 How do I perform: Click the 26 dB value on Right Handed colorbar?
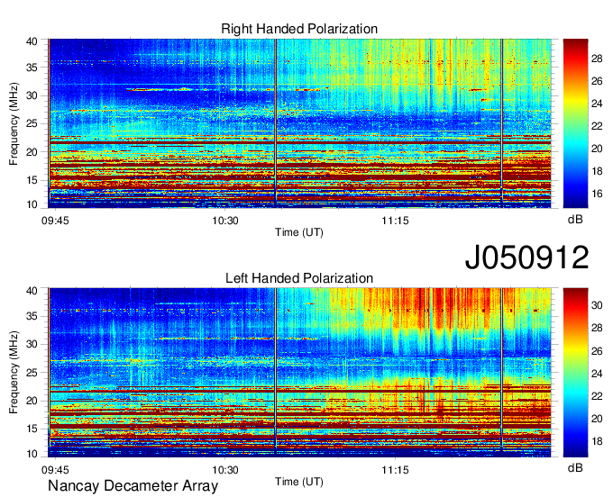coord(597,81)
